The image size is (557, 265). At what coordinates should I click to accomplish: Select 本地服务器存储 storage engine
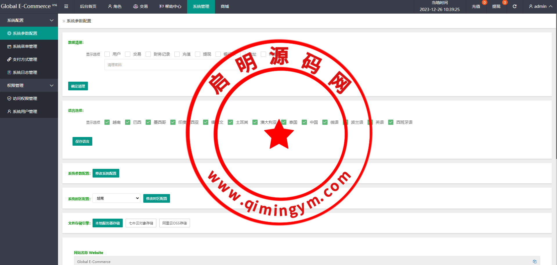click(108, 223)
